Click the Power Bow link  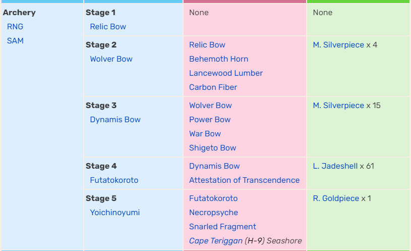click(210, 120)
